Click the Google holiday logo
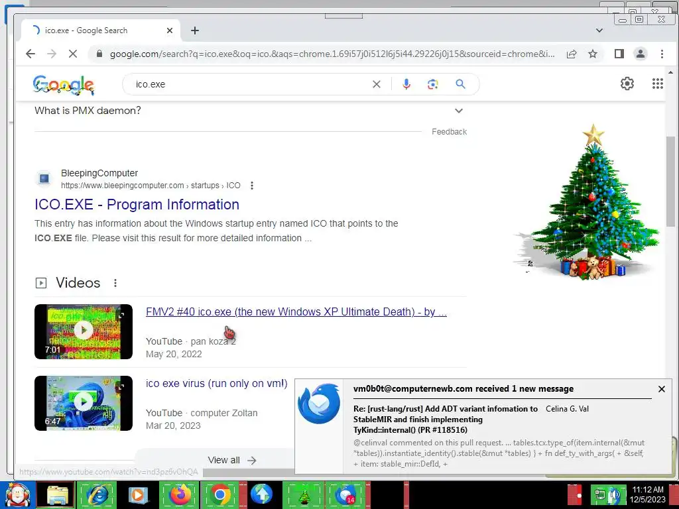 coord(64,85)
